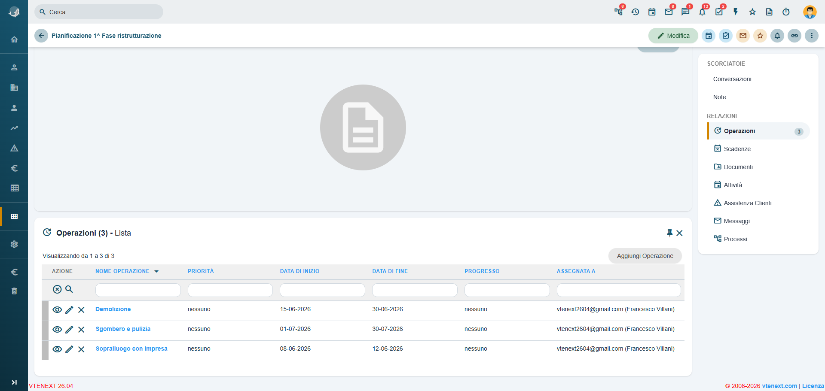
Task: Open table grid icon in sidebar
Action: [x=14, y=188]
